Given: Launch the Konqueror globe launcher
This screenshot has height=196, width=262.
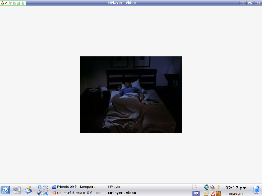Looking at the screenshot, I should click(40, 187).
